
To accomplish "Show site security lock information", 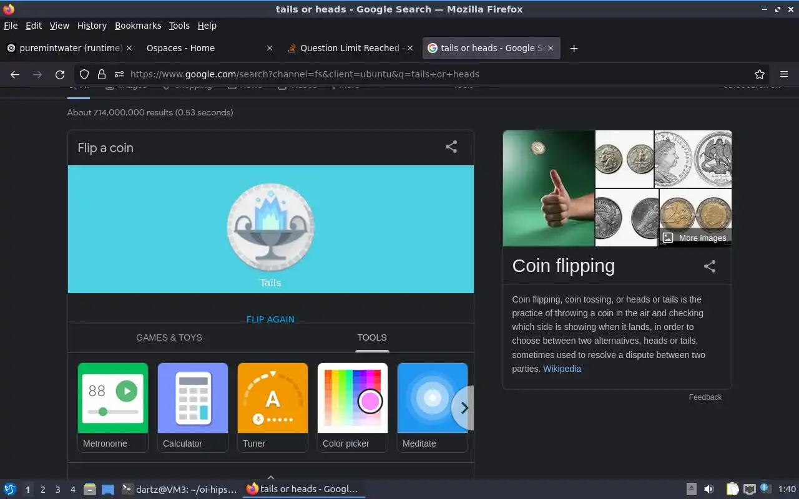I will (x=101, y=74).
